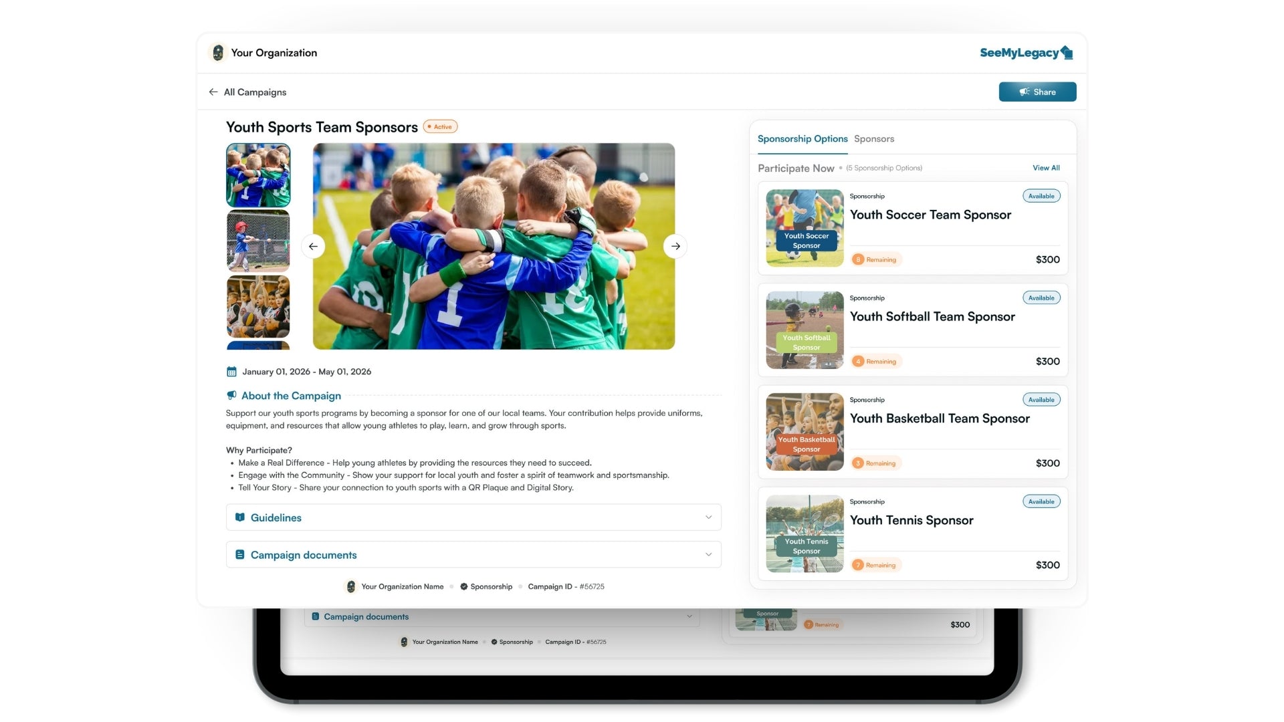Open Youth Softball Team Sponsor title
The image size is (1284, 722).
(x=932, y=317)
